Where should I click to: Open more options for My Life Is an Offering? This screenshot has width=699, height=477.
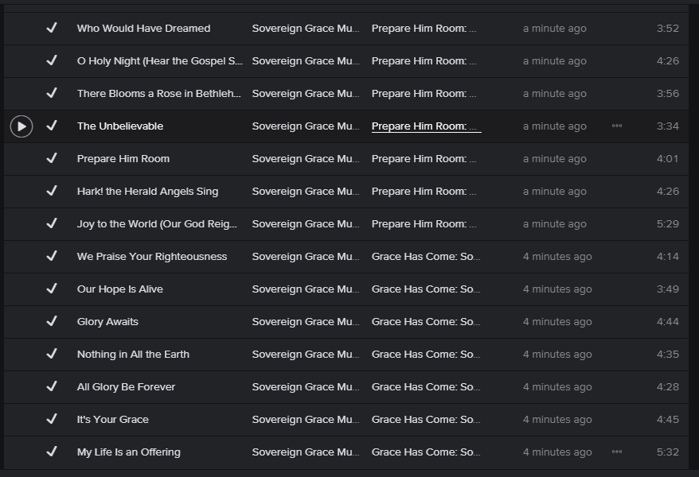617,452
